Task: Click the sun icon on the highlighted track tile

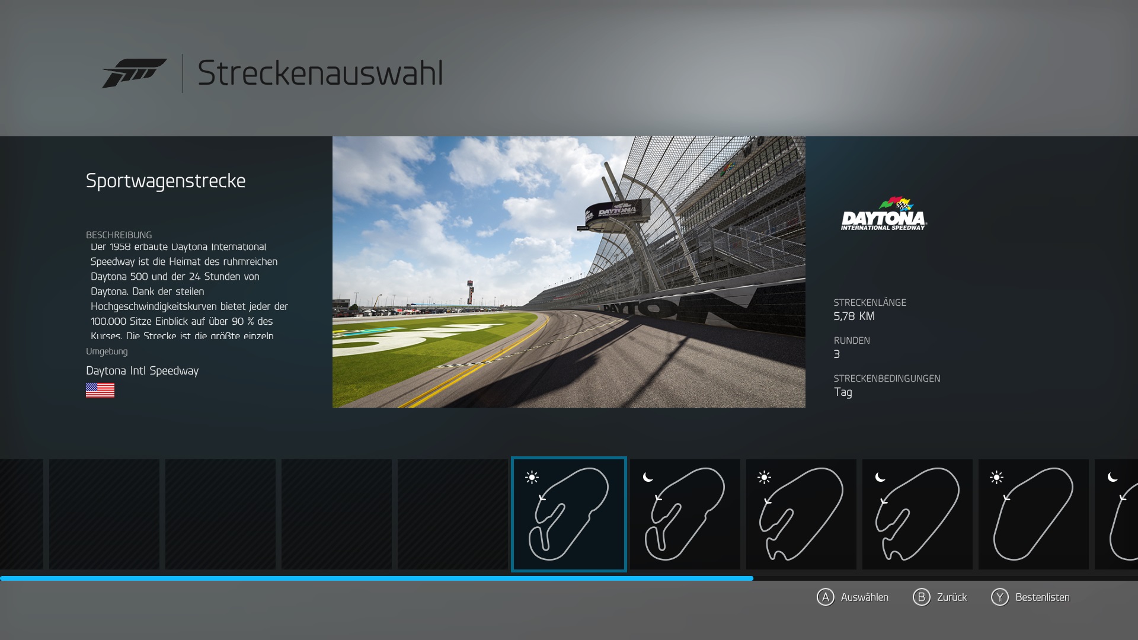Action: 532,477
